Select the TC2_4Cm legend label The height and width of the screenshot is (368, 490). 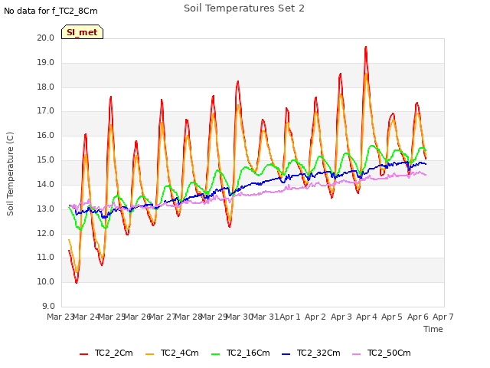pyautogui.click(x=180, y=353)
